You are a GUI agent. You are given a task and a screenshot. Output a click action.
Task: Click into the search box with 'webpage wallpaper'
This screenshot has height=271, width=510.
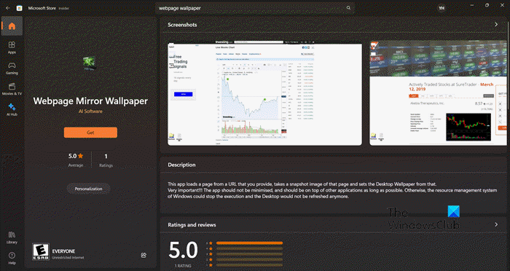(x=254, y=8)
